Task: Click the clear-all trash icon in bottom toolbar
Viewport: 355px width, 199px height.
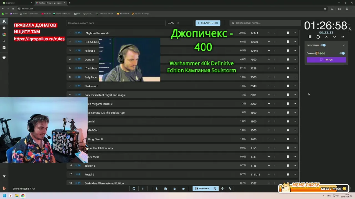Action: 183,188
